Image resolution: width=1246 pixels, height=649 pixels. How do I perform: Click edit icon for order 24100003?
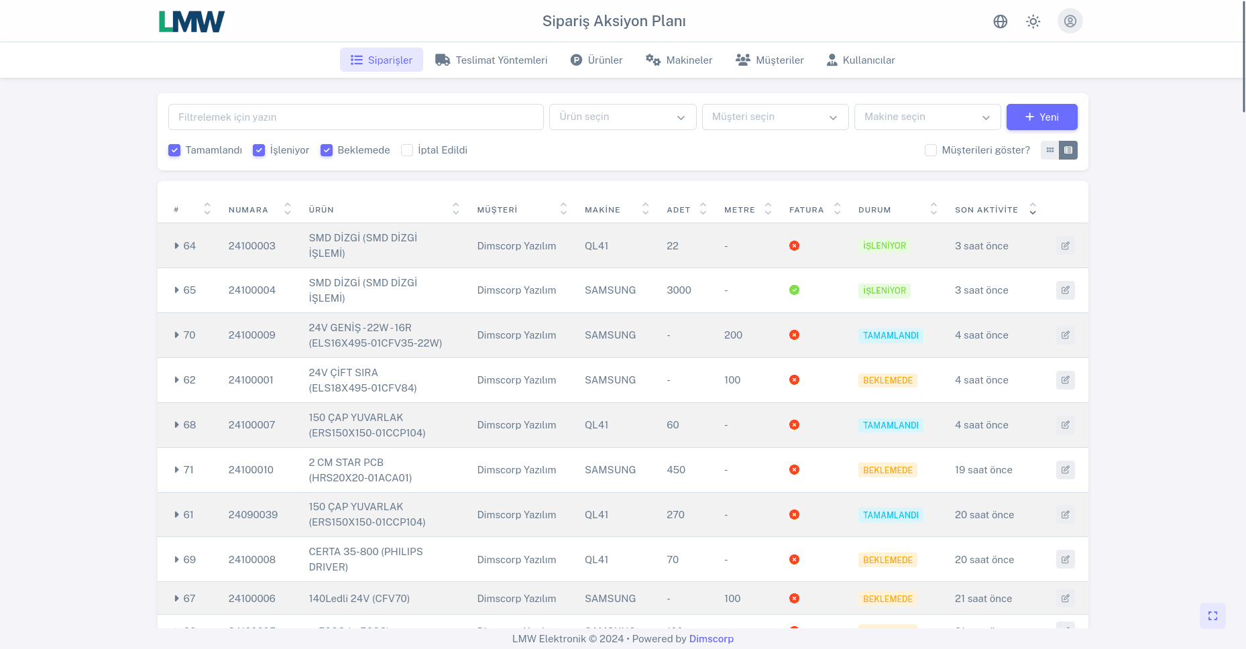(x=1065, y=245)
